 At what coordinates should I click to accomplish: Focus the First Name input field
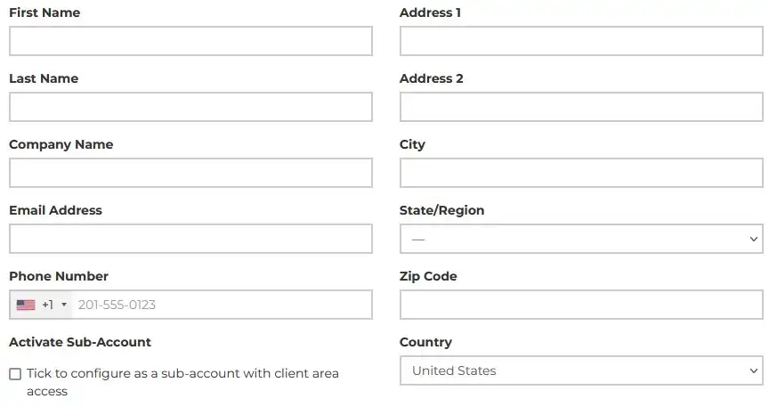pos(190,41)
